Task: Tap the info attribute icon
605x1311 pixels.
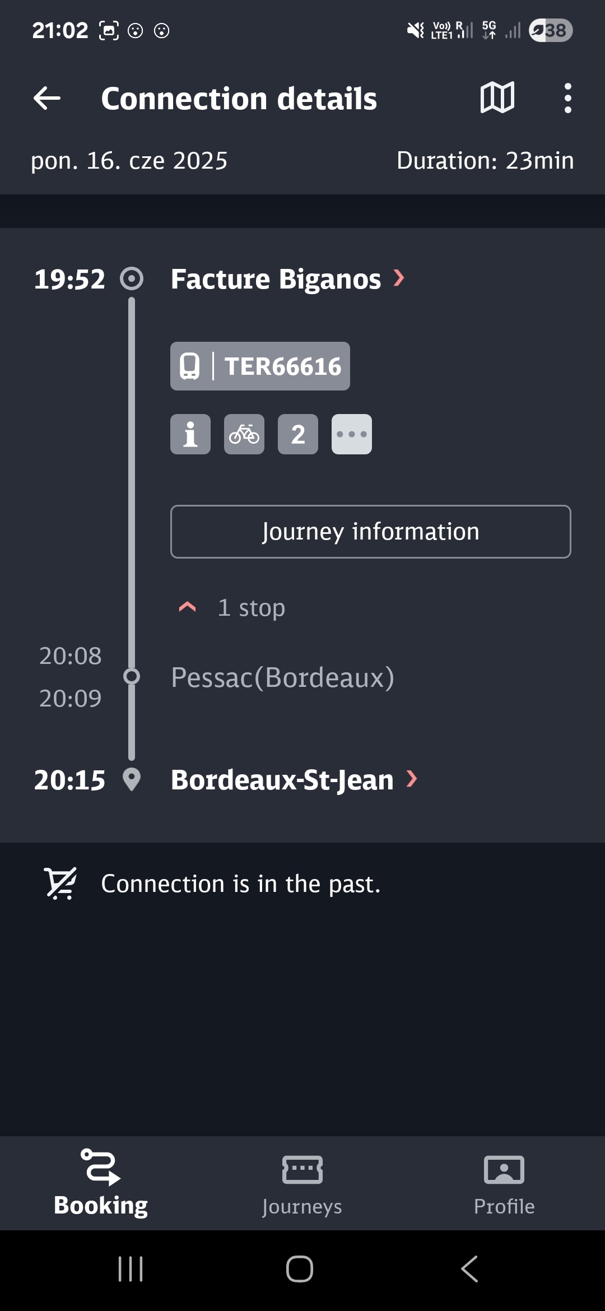Action: click(x=190, y=434)
